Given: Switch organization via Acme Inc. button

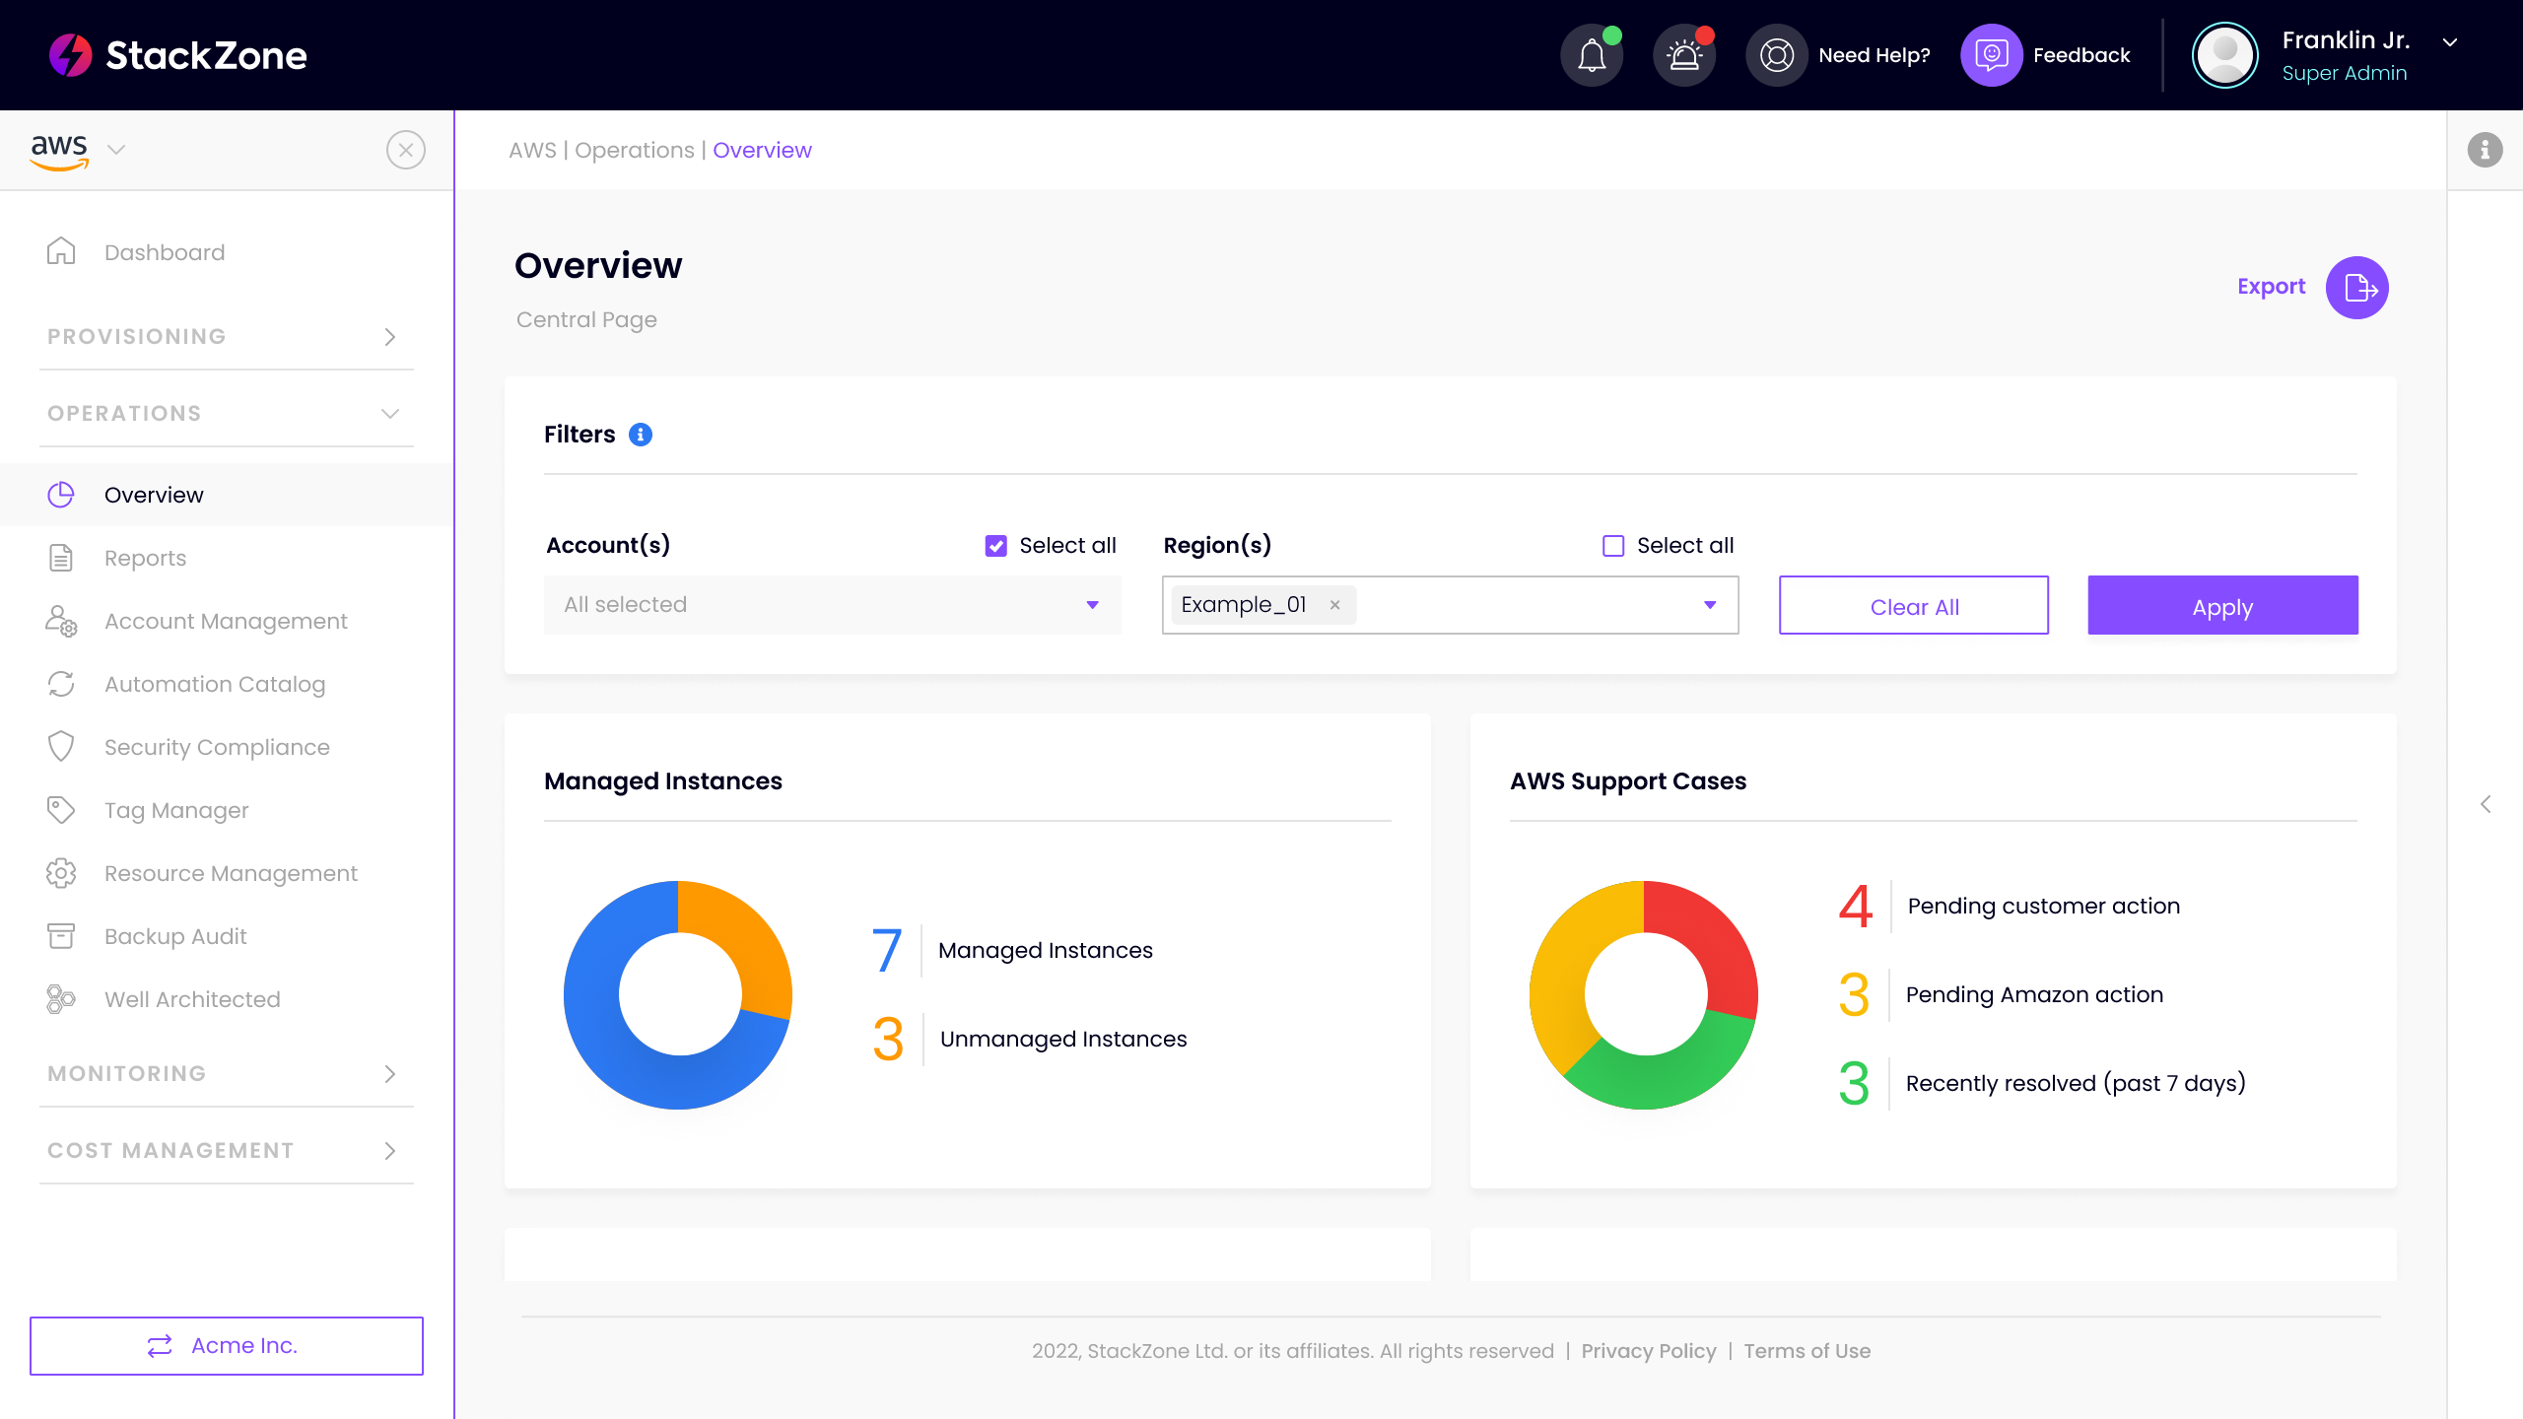Looking at the screenshot, I should (227, 1346).
